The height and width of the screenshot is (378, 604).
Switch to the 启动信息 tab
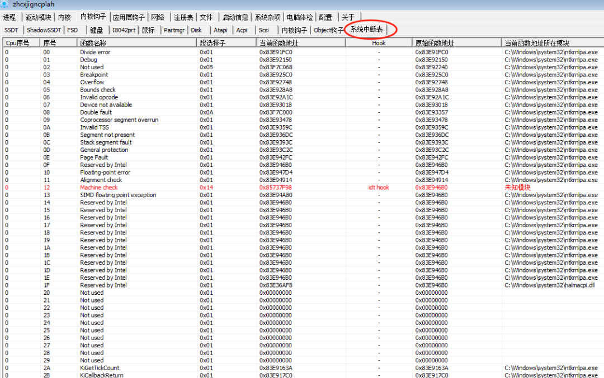235,17
